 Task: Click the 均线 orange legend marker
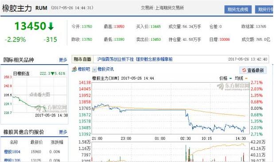(246, 78)
